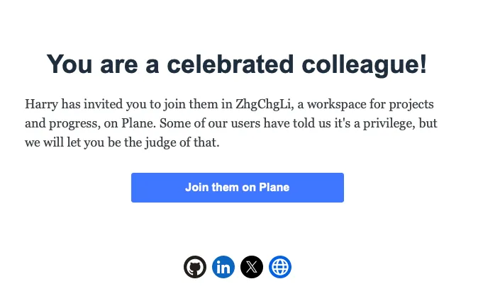Click the word "celebrated" in the heading
Viewport: 500px width, 296px height.
[x=227, y=64]
